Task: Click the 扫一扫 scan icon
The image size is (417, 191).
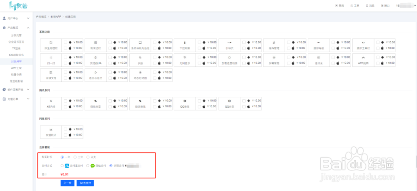Action: click(x=51, y=58)
